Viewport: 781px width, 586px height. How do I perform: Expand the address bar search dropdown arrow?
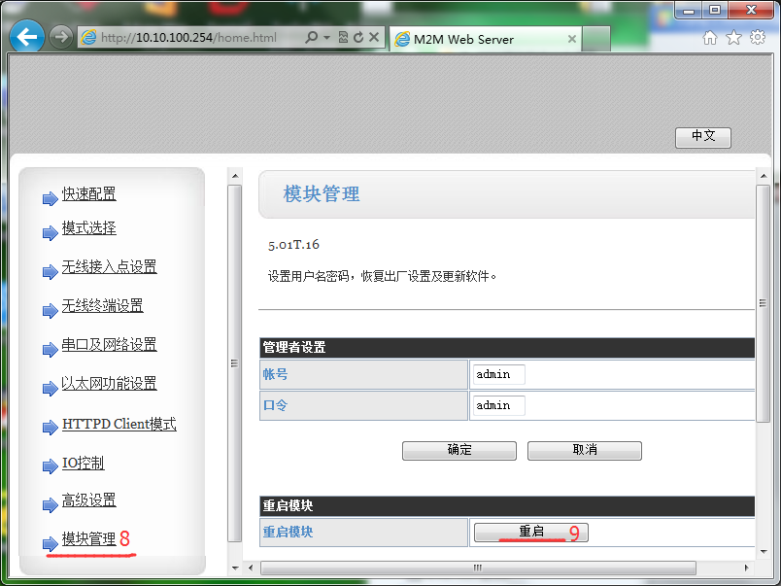tap(327, 38)
